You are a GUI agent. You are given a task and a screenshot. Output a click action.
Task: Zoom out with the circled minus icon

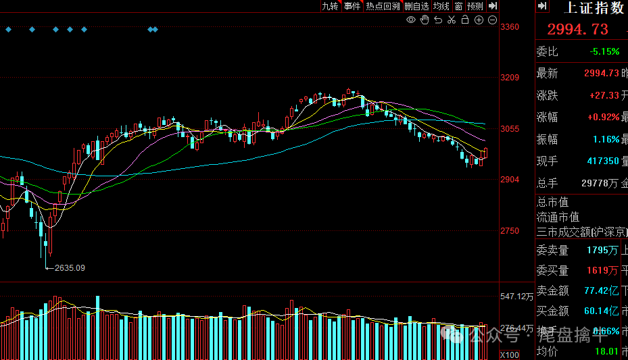click(493, 20)
